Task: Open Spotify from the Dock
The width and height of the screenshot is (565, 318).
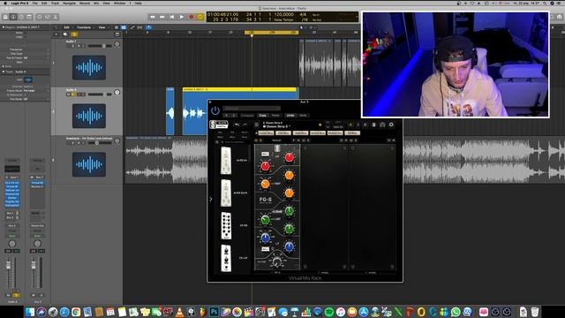Action: [329, 312]
